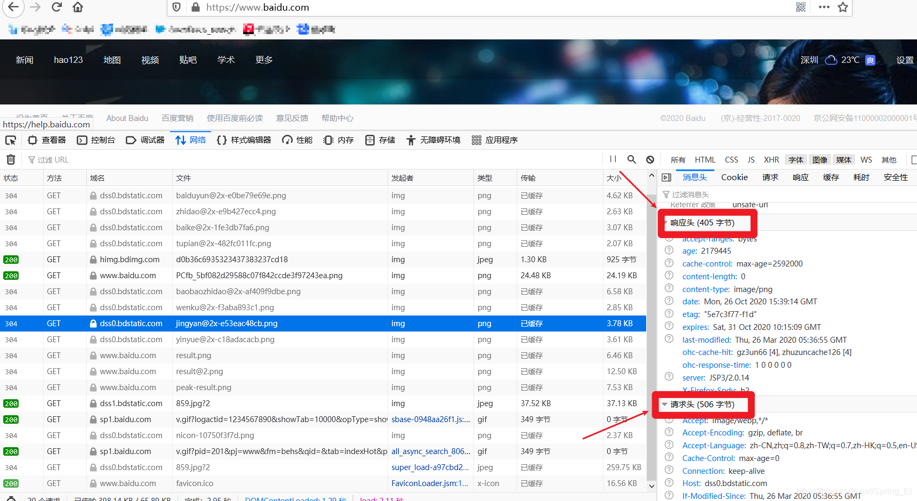Open help icon beside Accept-Encoding header

pyautogui.click(x=669, y=432)
